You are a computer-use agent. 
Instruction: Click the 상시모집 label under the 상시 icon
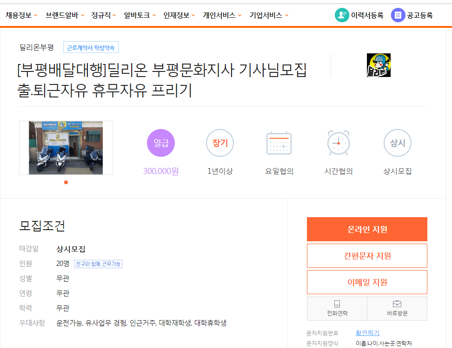[398, 171]
